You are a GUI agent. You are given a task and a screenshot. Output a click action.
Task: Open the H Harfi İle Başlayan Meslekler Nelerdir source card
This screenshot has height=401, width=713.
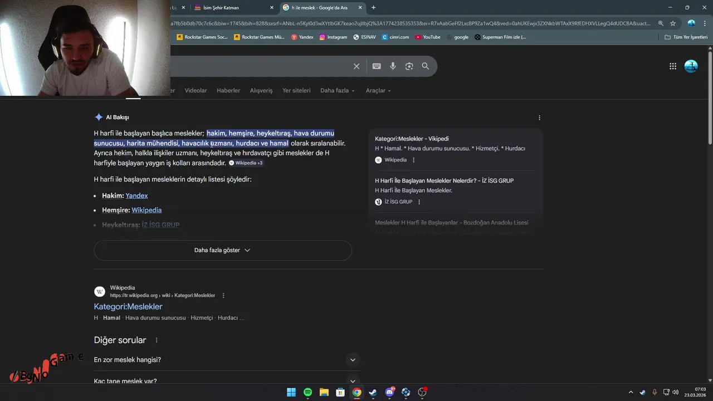tap(455, 191)
